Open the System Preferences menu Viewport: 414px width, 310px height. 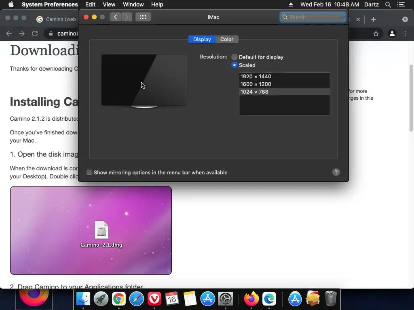click(x=50, y=4)
